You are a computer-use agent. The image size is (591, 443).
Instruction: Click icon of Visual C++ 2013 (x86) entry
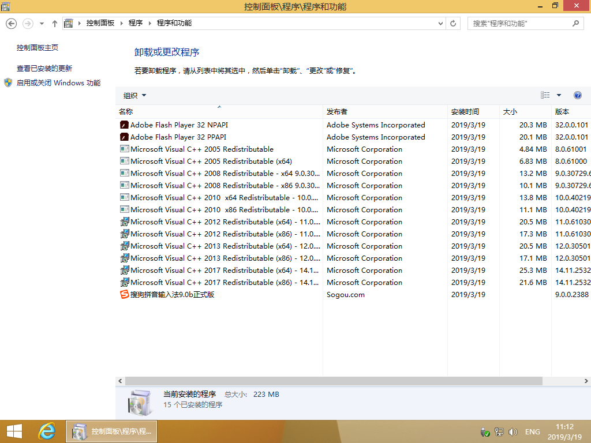tap(125, 258)
